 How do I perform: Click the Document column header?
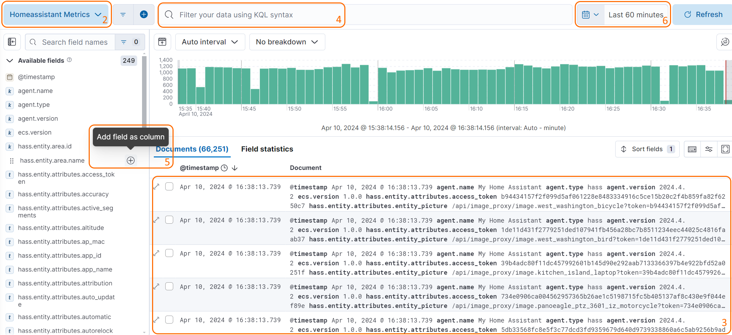click(x=306, y=168)
